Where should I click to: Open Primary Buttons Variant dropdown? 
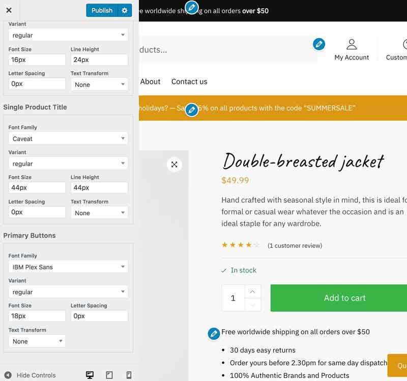[x=68, y=292]
